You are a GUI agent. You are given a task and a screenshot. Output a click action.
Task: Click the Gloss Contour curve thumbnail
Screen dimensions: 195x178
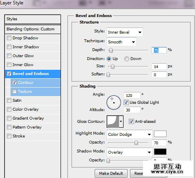pos(113,122)
